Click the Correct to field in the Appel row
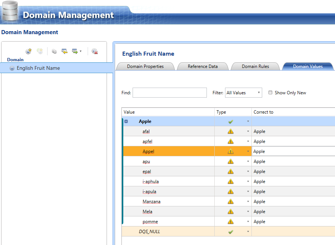Screen dimensions: 335x245 point(293,151)
